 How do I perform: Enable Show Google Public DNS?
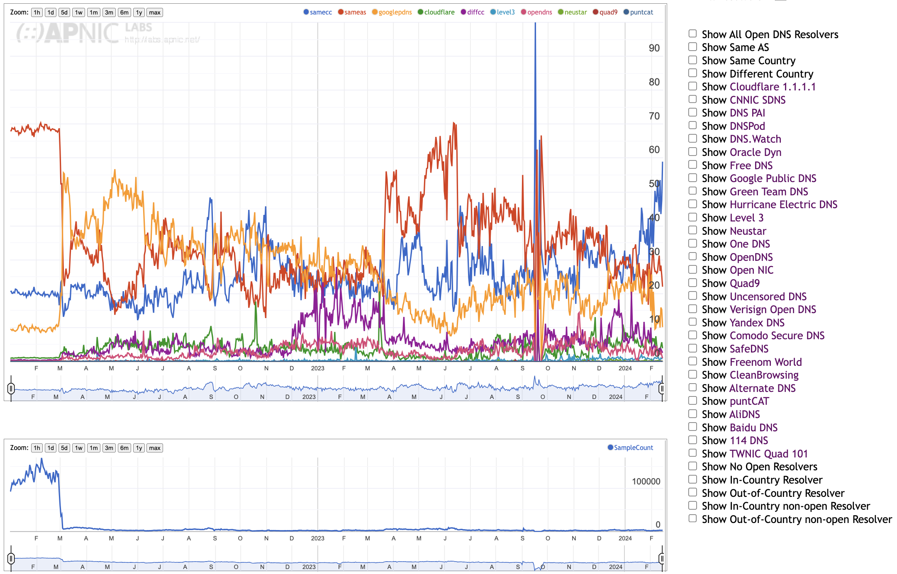pyautogui.click(x=692, y=178)
